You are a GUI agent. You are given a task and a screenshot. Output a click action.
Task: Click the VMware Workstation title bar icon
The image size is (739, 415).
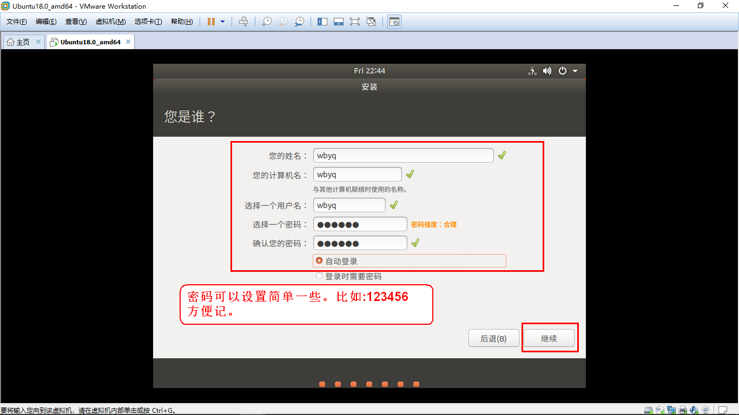(5, 6)
